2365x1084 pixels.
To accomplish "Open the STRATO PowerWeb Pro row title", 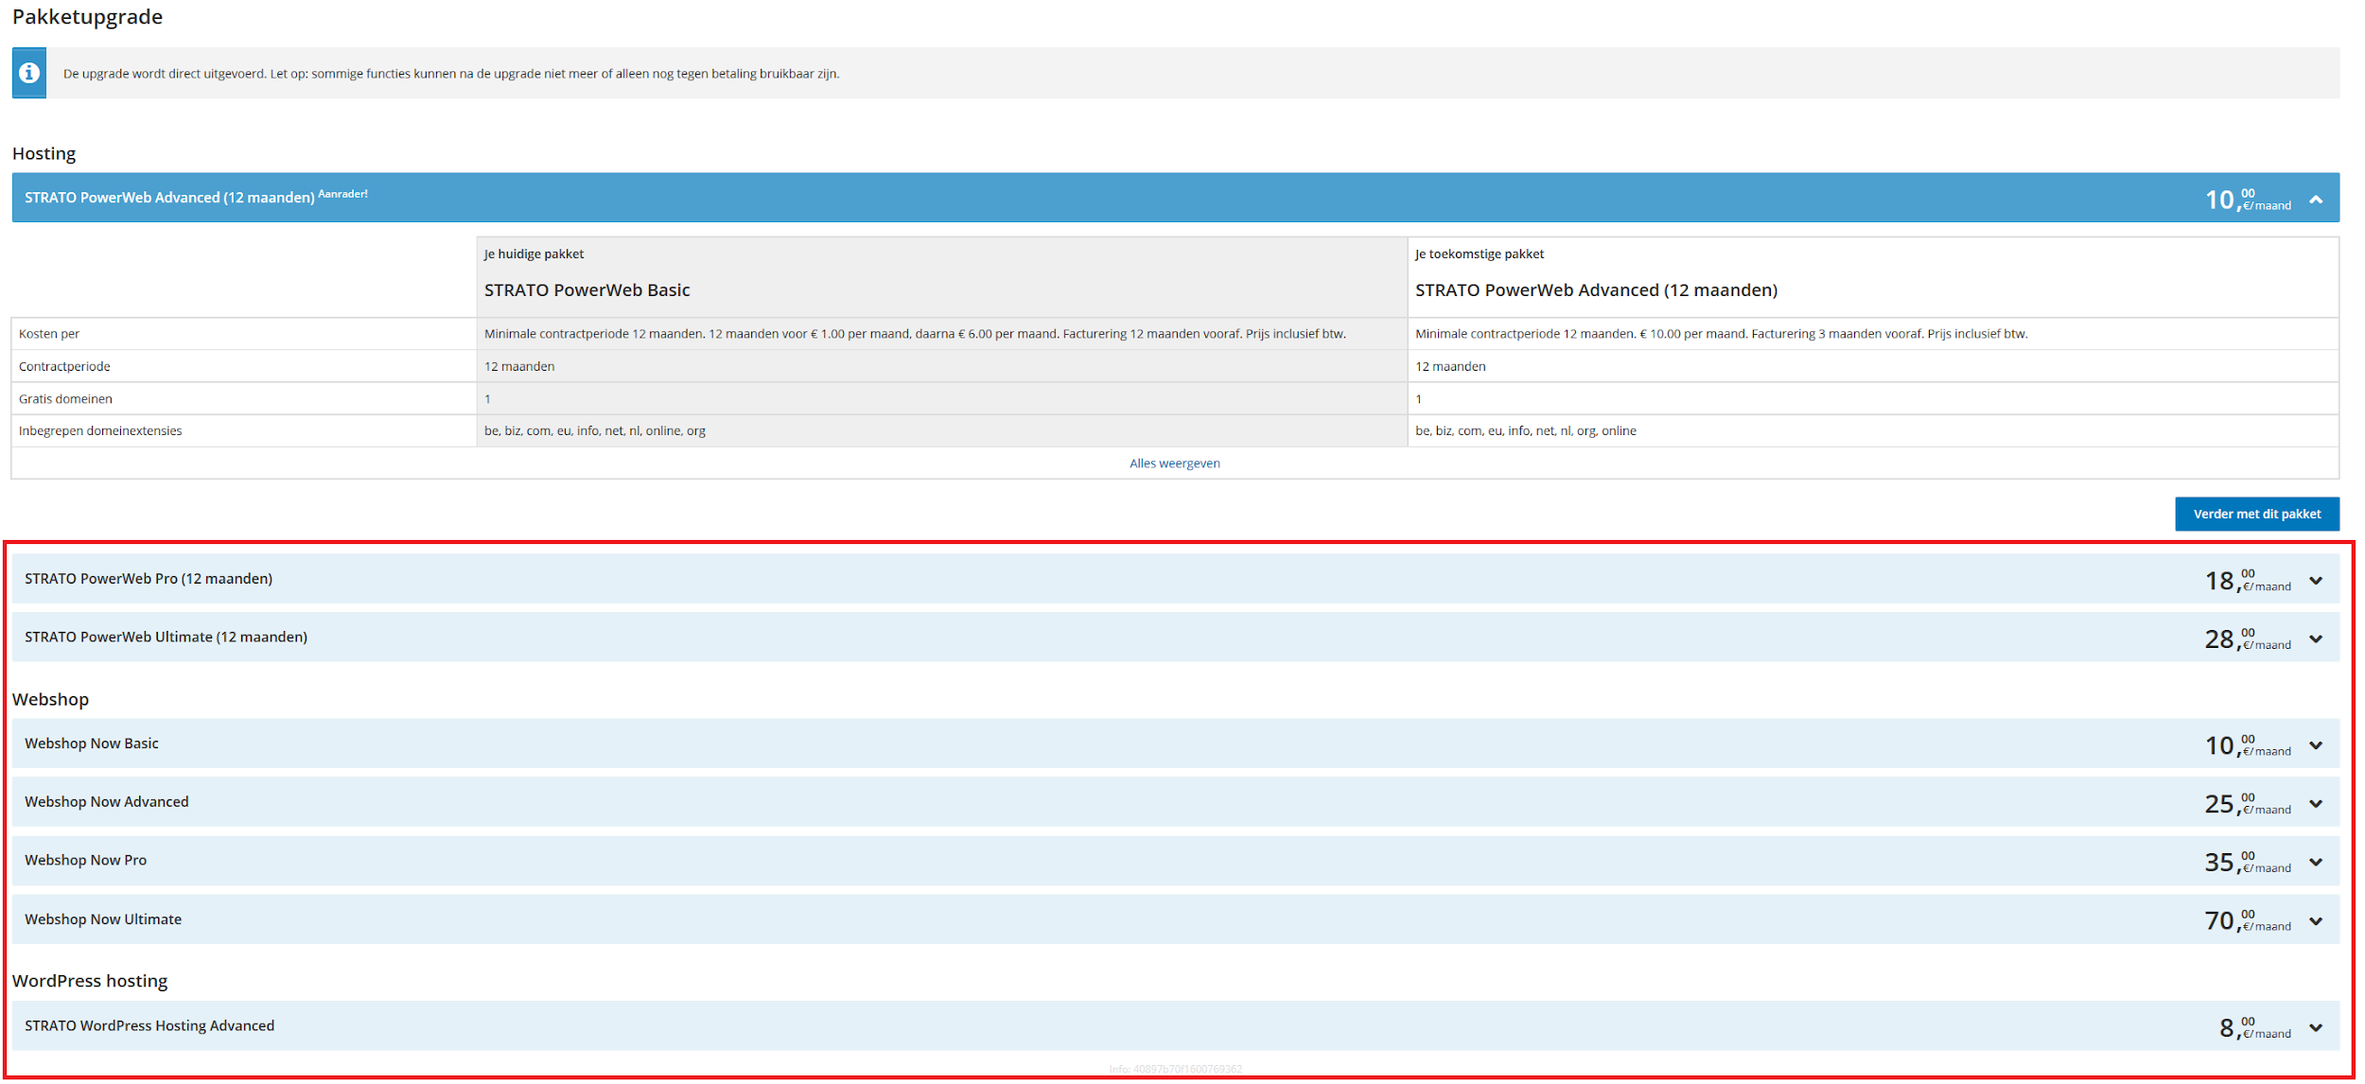I will click(x=149, y=579).
